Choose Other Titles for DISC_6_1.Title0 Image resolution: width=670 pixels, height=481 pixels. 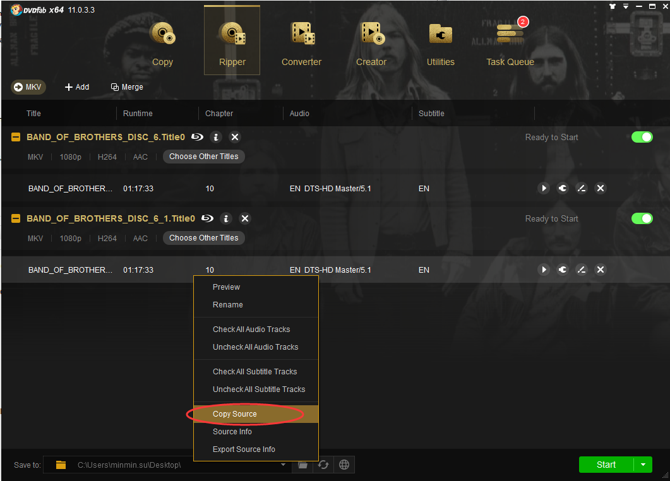tap(204, 238)
